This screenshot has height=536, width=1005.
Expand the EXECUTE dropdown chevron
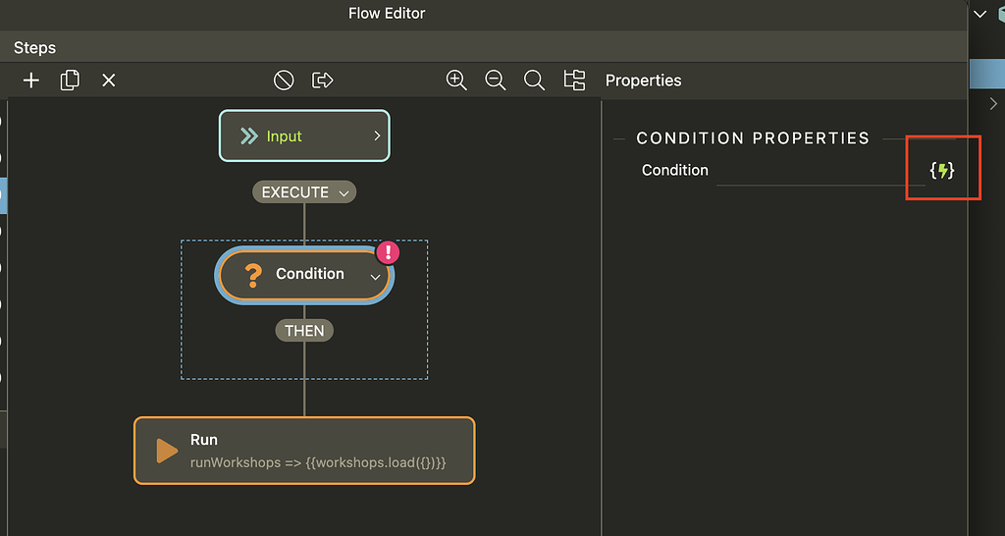coord(344,193)
